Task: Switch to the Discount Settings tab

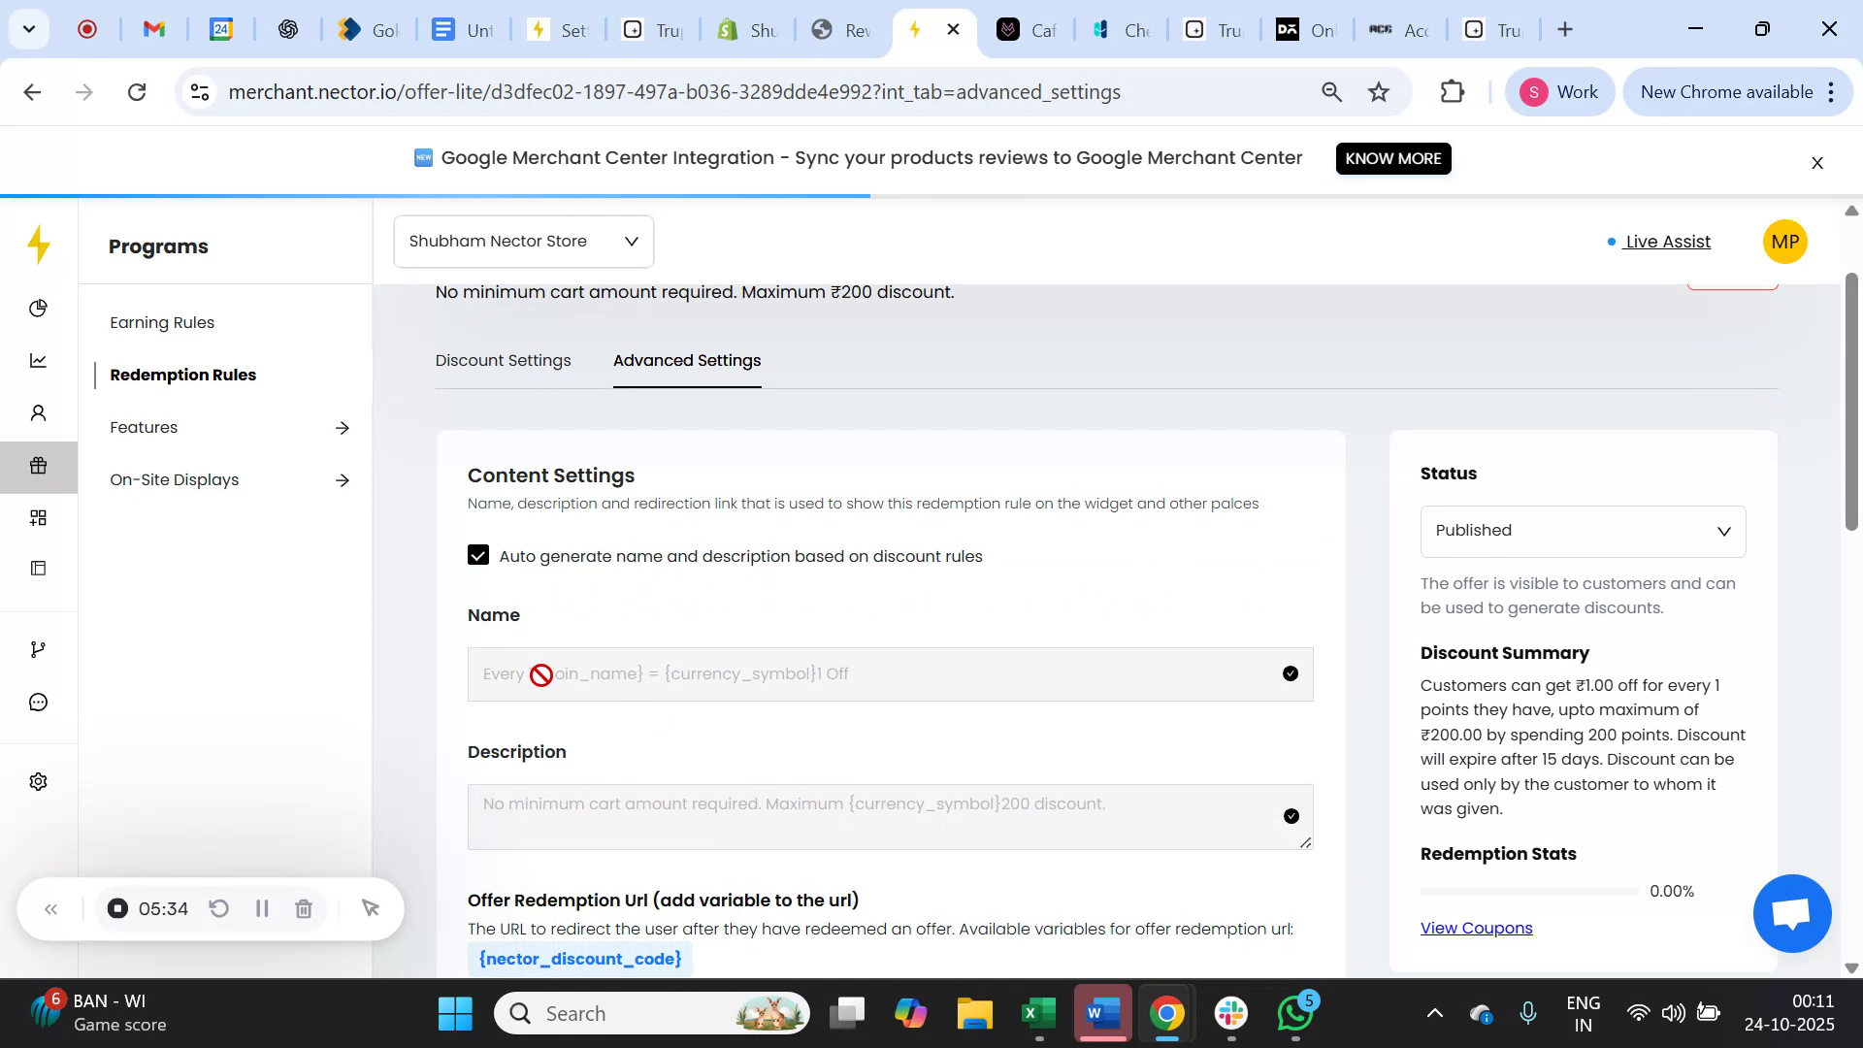Action: tap(503, 360)
